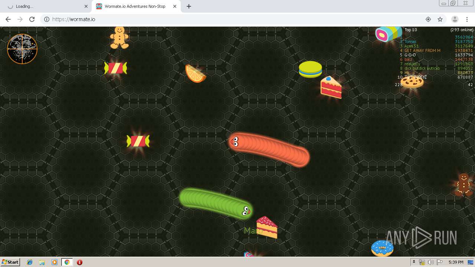Go back to the previous page

pyautogui.click(x=8, y=19)
